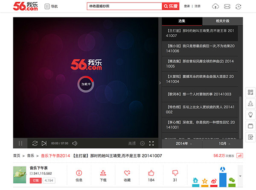Screen dimensions: 256x190
Task: Open player settings gear
Action: (143, 143)
